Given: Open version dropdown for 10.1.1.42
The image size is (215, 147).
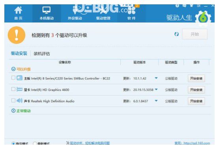Looking at the screenshot, I should (x=156, y=78).
